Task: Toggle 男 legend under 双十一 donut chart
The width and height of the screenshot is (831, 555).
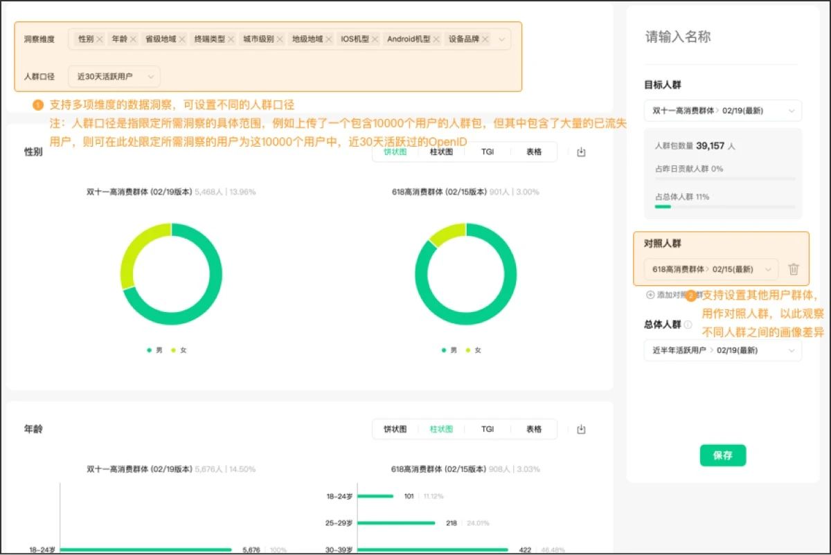Action: [154, 350]
